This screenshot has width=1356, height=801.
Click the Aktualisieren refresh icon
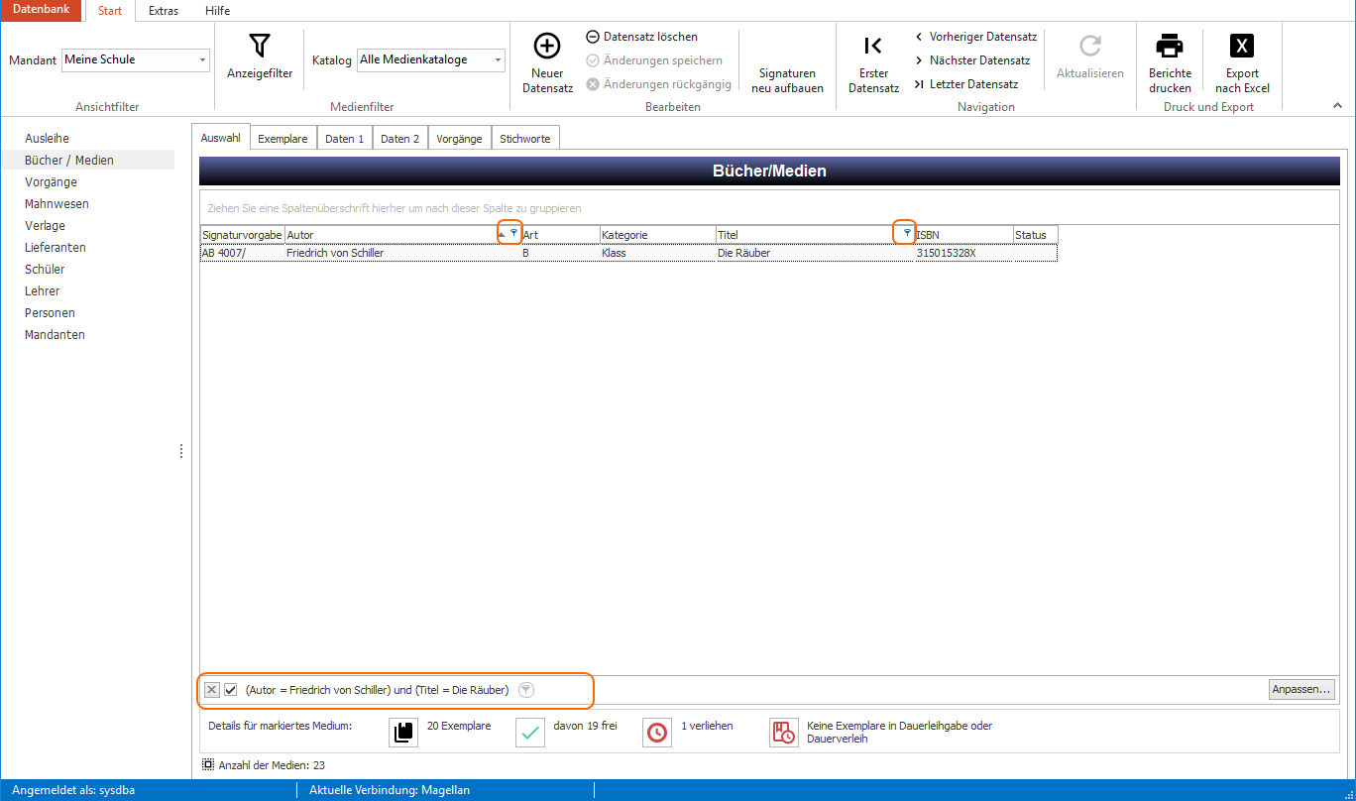pyautogui.click(x=1090, y=46)
